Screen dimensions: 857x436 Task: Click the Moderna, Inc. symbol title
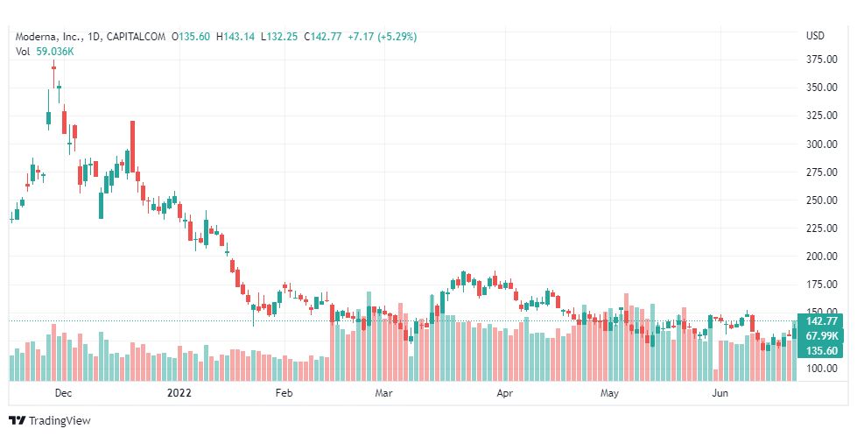point(46,37)
